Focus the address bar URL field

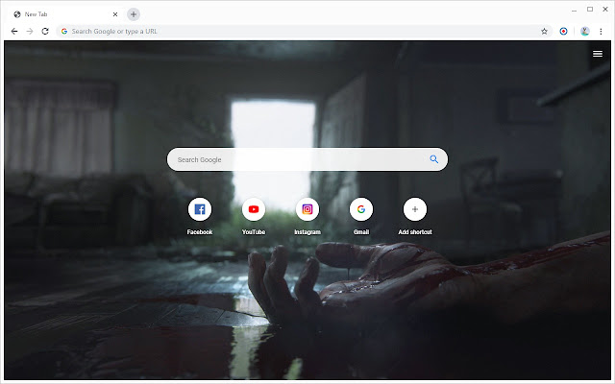(x=304, y=32)
